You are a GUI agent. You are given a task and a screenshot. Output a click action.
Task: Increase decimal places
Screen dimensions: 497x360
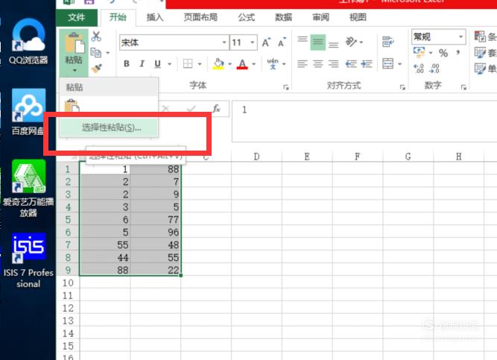pos(419,68)
